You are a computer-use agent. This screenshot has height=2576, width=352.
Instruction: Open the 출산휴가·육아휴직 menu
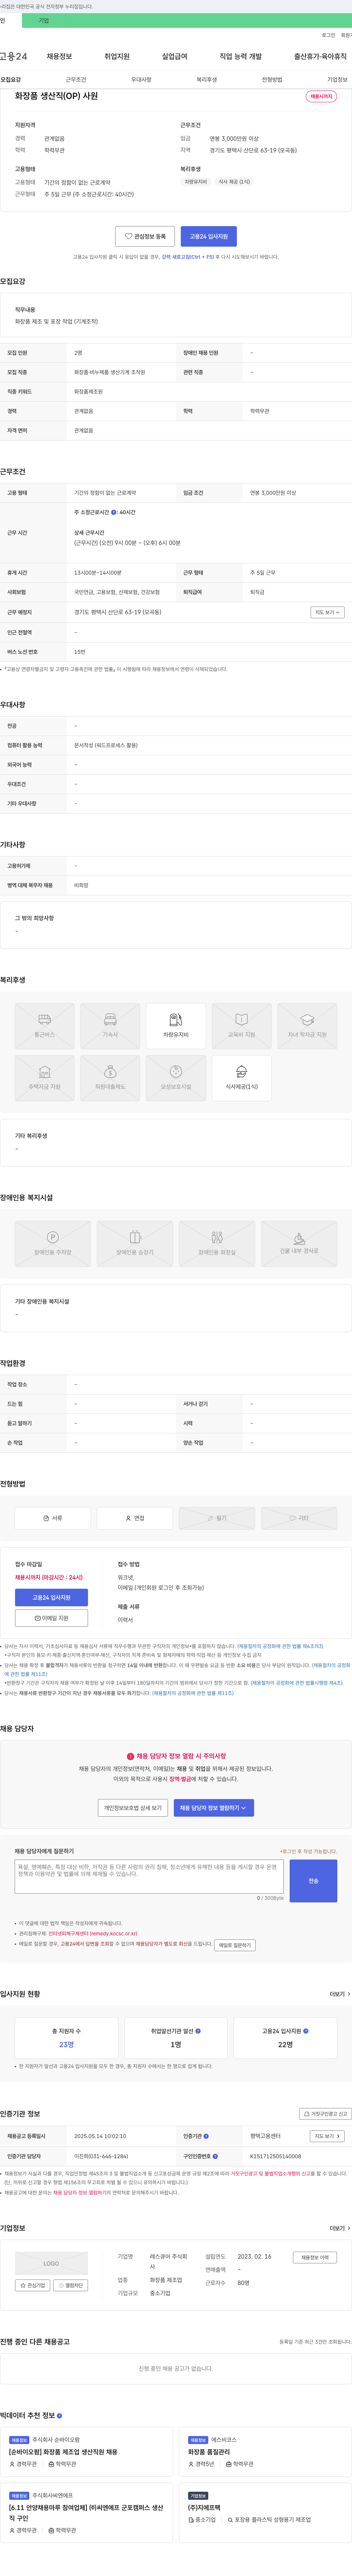click(320, 57)
